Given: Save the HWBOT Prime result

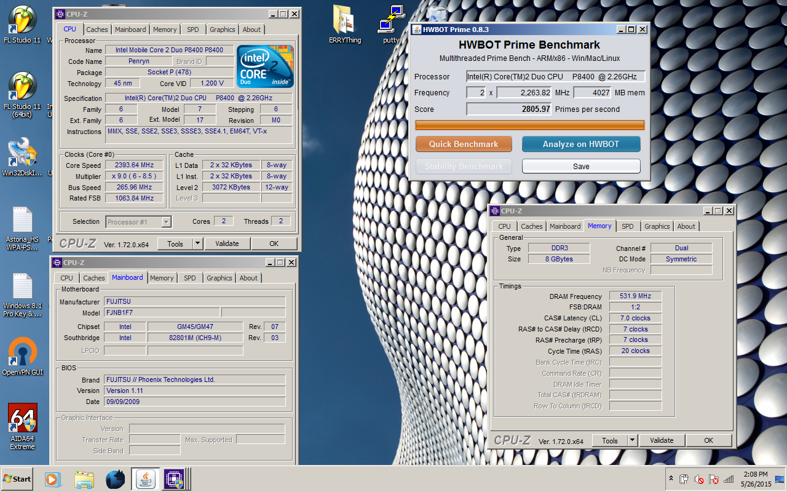Looking at the screenshot, I should (581, 166).
